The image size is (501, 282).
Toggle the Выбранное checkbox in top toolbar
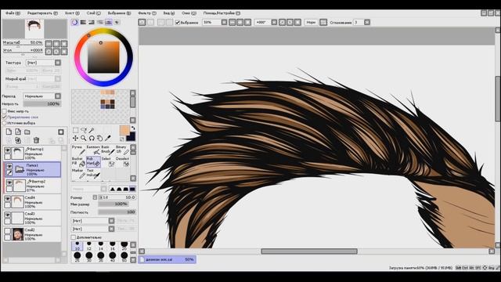(x=178, y=23)
